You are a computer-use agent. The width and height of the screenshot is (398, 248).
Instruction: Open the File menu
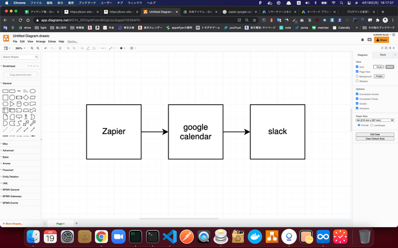15,41
